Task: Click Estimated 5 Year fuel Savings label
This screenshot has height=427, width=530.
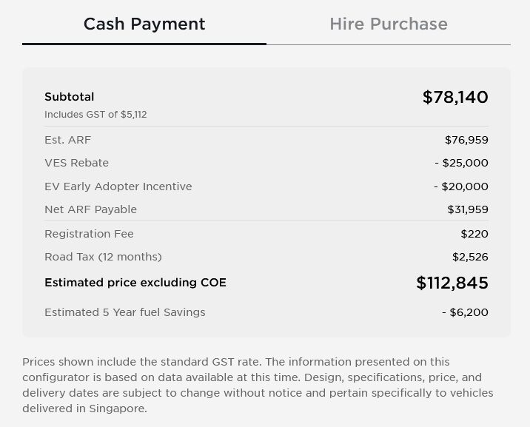Action: (125, 312)
